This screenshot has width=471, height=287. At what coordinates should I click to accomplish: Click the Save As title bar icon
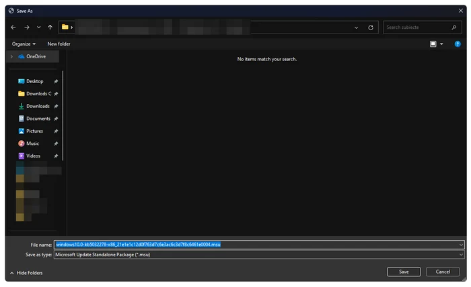pos(11,11)
